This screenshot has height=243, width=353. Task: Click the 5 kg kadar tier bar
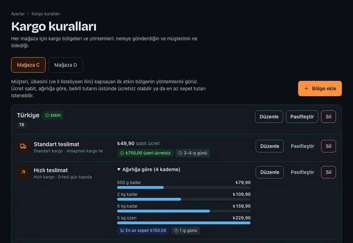click(184, 211)
